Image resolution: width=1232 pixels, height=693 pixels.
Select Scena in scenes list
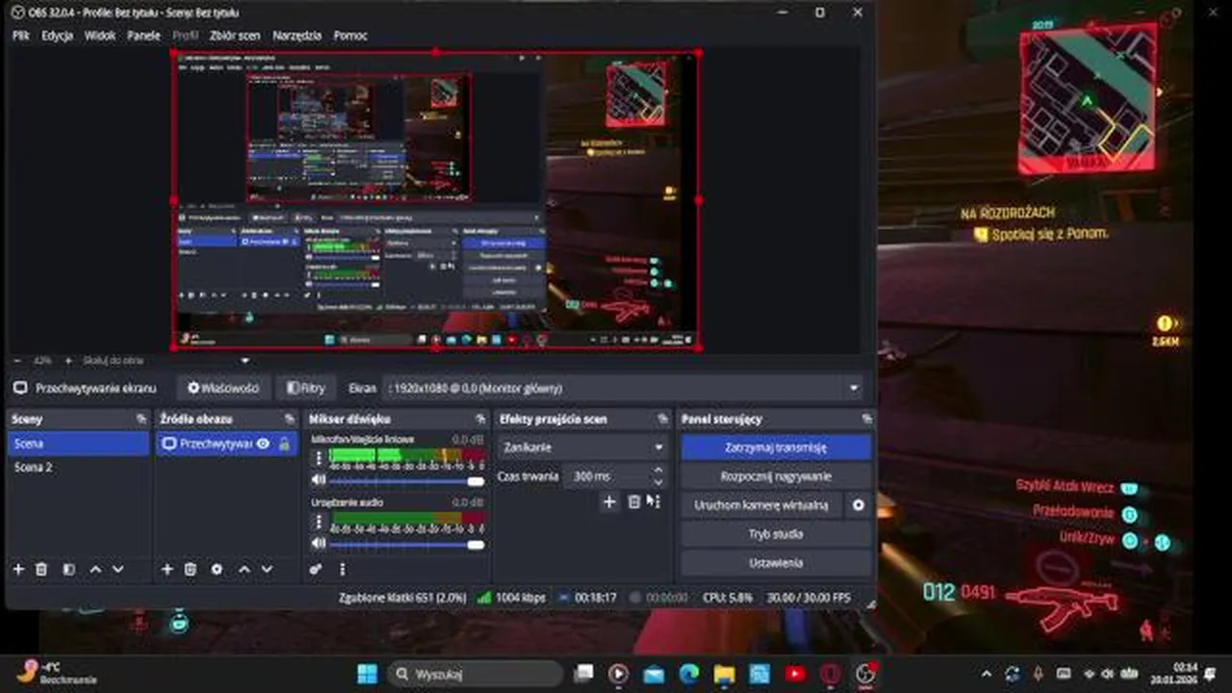coord(78,444)
